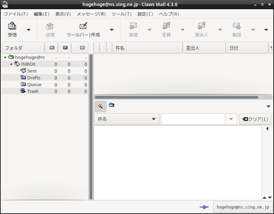Viewport: 274px width, 214px height.
Task: Click the Reply (返信) icon
Action: click(133, 26)
